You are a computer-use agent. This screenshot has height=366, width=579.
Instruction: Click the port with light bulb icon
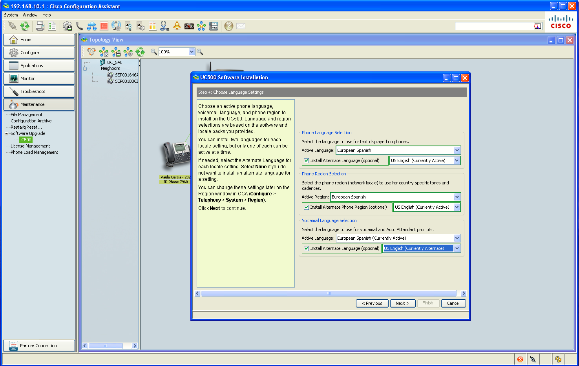click(128, 26)
